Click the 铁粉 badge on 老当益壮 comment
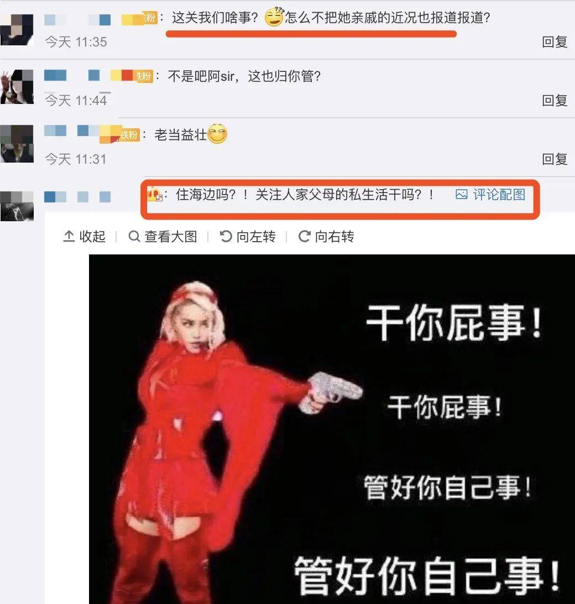This screenshot has width=575, height=604. click(129, 135)
